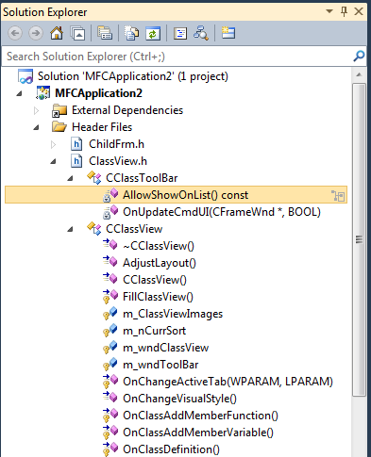This screenshot has width=371, height=457.
Task: Collapse the ClassView.h file node
Action: point(54,161)
